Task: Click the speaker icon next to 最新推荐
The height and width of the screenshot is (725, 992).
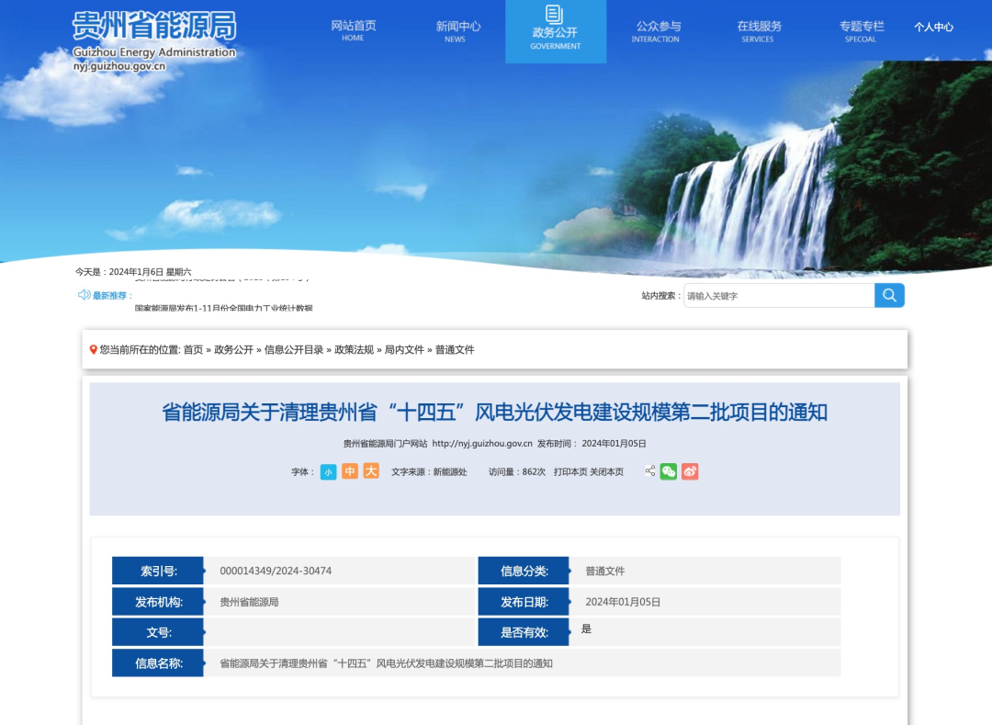Action: 84,295
